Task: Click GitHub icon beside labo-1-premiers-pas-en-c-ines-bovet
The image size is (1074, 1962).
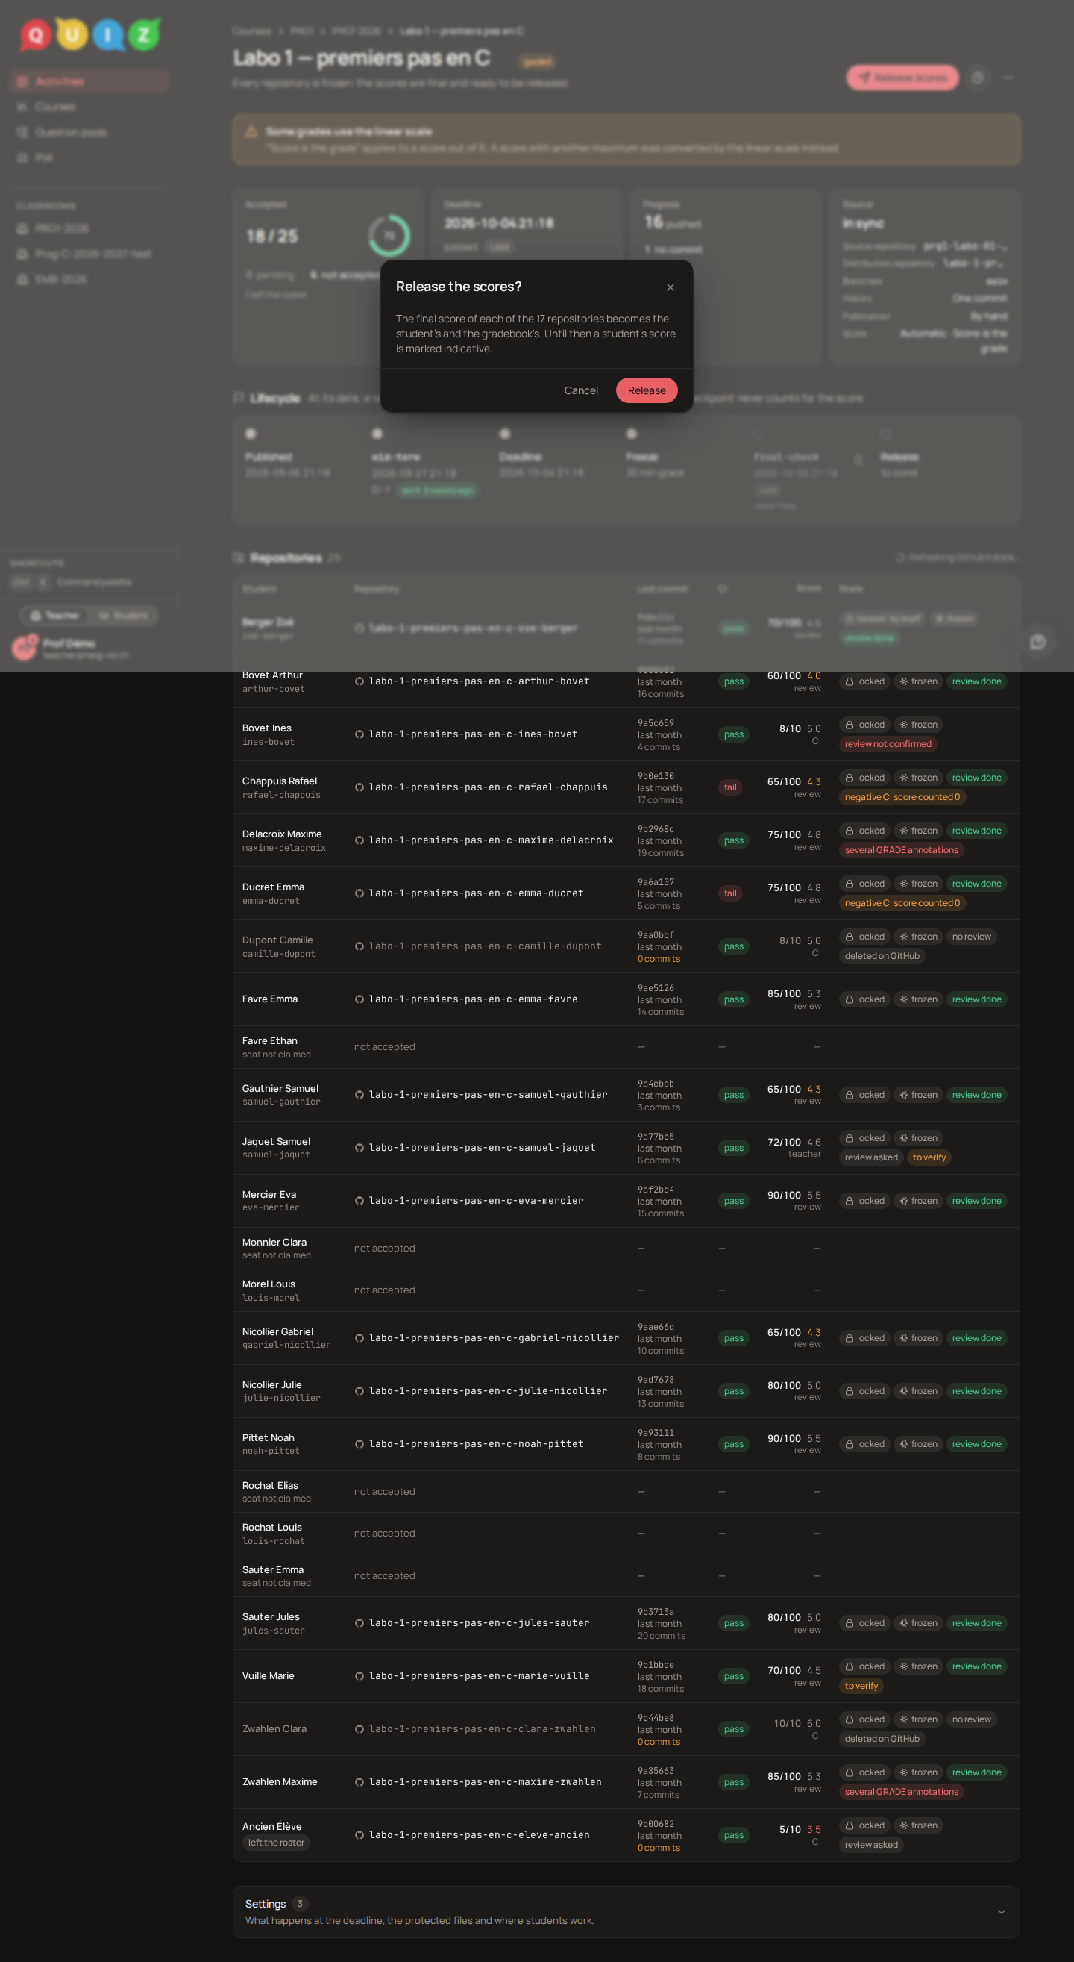Action: click(359, 735)
